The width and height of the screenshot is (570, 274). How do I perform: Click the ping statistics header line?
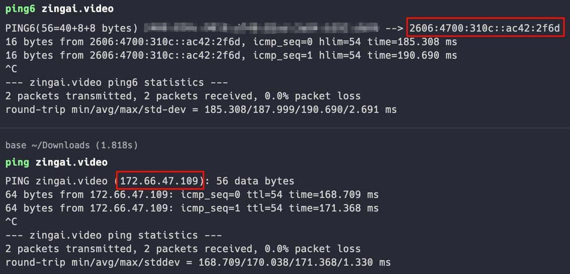coord(114,235)
